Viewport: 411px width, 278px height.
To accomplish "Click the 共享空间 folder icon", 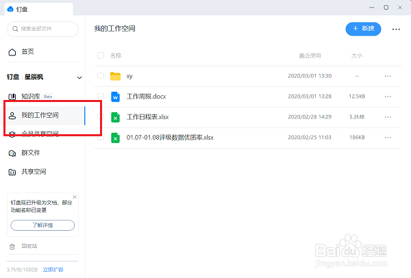I will tap(12, 172).
